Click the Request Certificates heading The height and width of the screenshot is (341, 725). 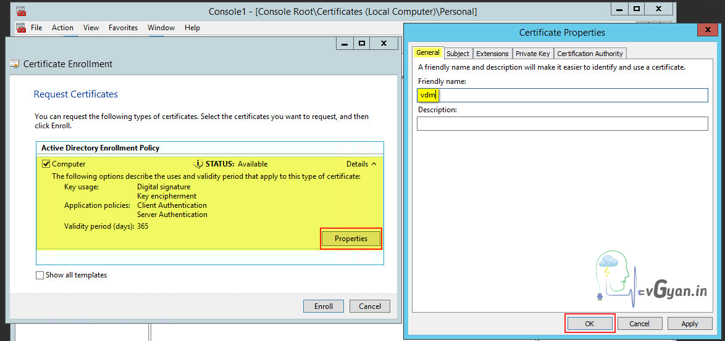click(x=76, y=94)
